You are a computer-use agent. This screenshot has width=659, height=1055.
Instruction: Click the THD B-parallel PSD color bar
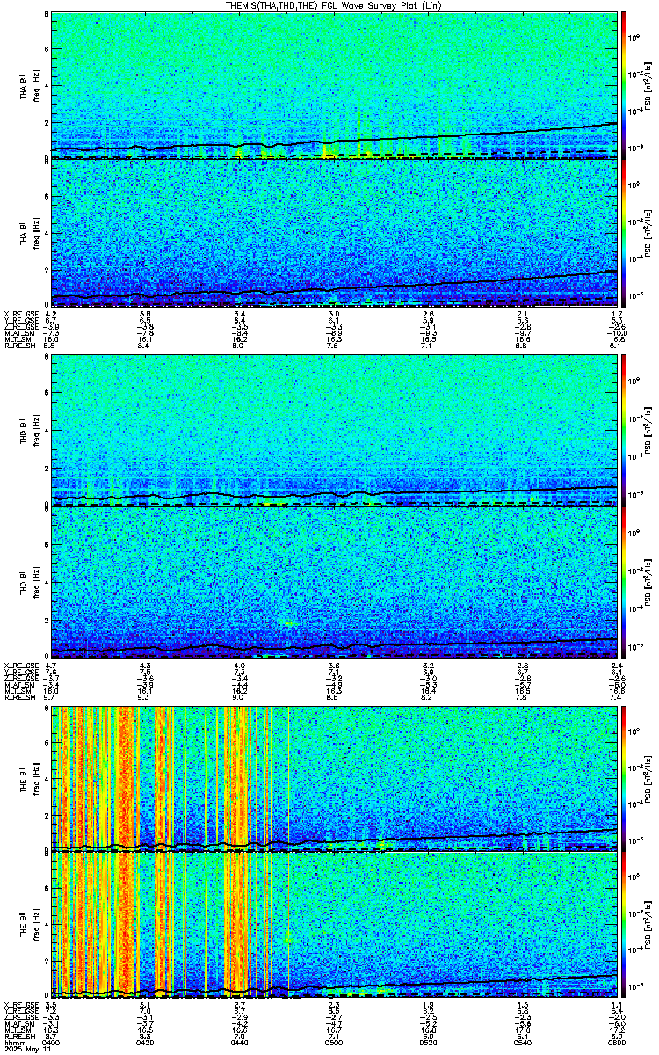[x=624, y=581]
